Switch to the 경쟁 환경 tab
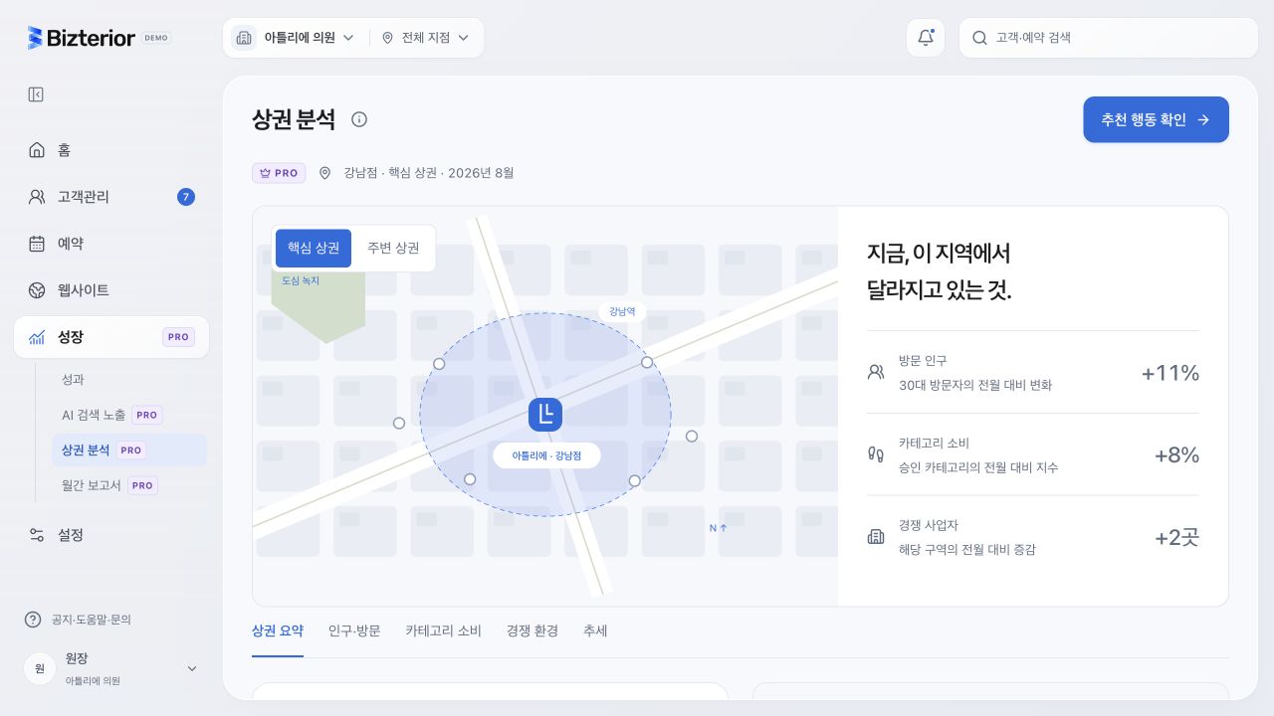This screenshot has height=716, width=1274. point(532,631)
